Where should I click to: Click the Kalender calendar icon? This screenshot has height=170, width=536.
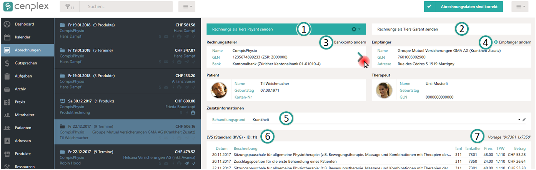tap(7, 37)
